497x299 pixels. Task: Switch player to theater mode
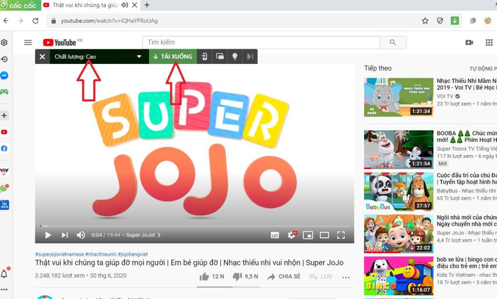324,235
